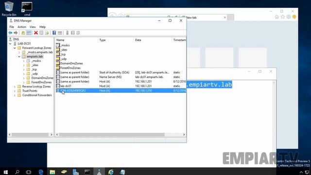Click right arrow of tree pane scrollbar

(x=52, y=135)
